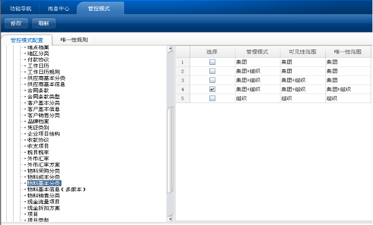Select 合同条款类型 tree node

pos(44,97)
